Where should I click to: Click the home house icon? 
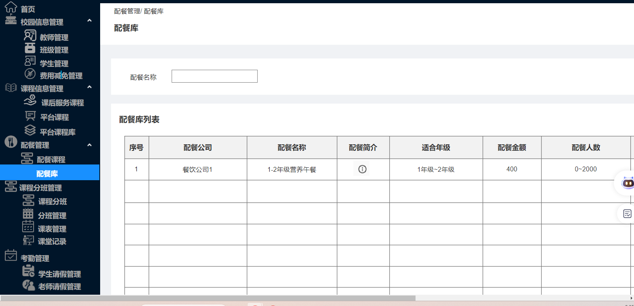pos(11,7)
